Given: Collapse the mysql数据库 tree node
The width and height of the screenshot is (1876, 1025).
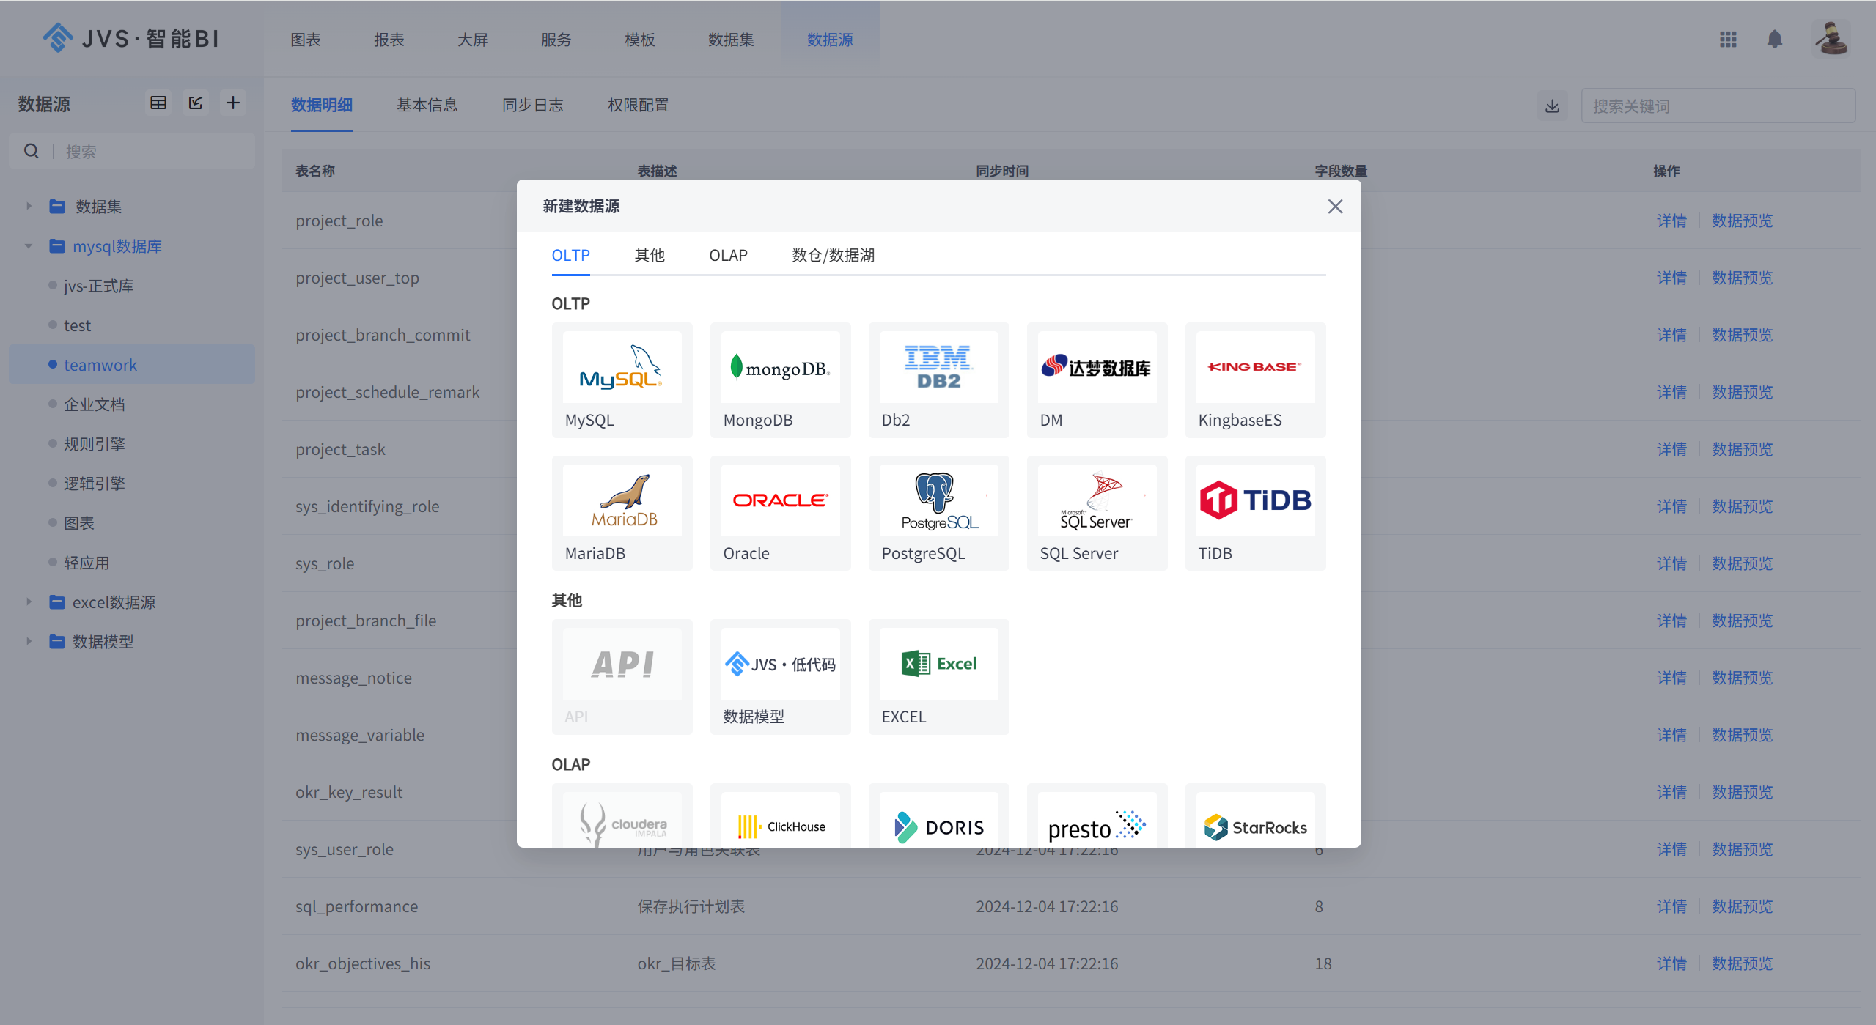Looking at the screenshot, I should pyautogui.click(x=29, y=246).
